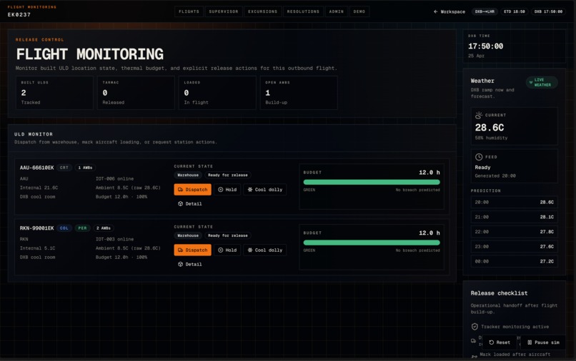Select the ADMIN tab

(336, 11)
